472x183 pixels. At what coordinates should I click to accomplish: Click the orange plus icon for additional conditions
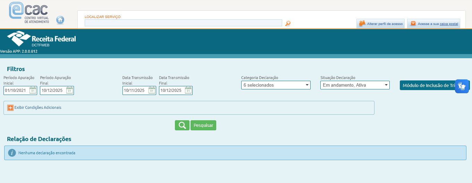(10, 107)
